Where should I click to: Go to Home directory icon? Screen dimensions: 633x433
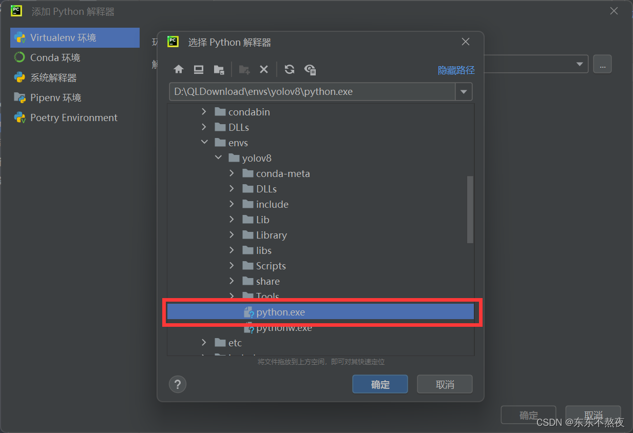[179, 69]
